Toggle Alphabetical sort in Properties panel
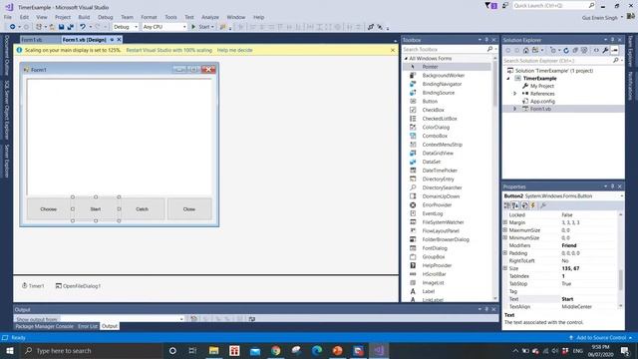 point(515,205)
